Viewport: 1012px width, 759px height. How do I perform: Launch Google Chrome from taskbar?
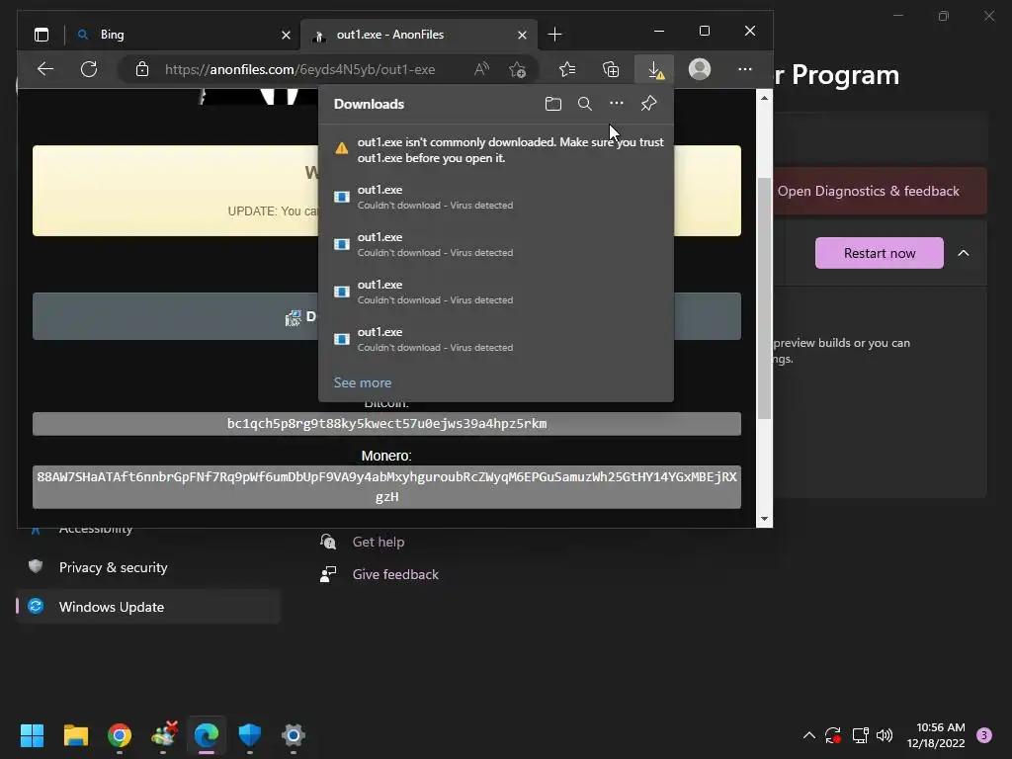coord(120,734)
